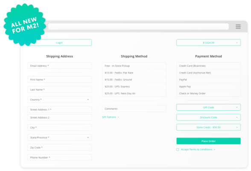Select Credit Card (Braintree) option

208,66
